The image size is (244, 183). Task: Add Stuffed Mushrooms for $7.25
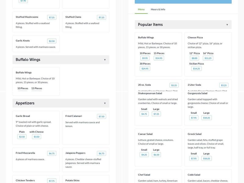pos(52,17)
